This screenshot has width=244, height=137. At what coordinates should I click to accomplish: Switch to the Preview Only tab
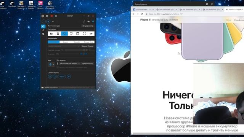coord(88,42)
